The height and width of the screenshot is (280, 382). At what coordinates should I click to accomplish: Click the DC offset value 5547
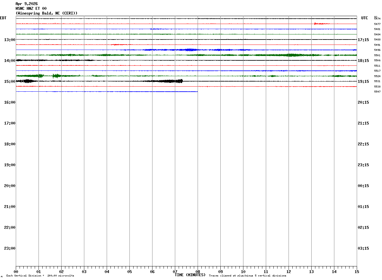click(x=377, y=92)
